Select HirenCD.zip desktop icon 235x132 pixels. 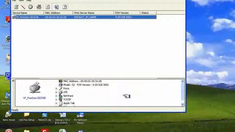[44, 117]
